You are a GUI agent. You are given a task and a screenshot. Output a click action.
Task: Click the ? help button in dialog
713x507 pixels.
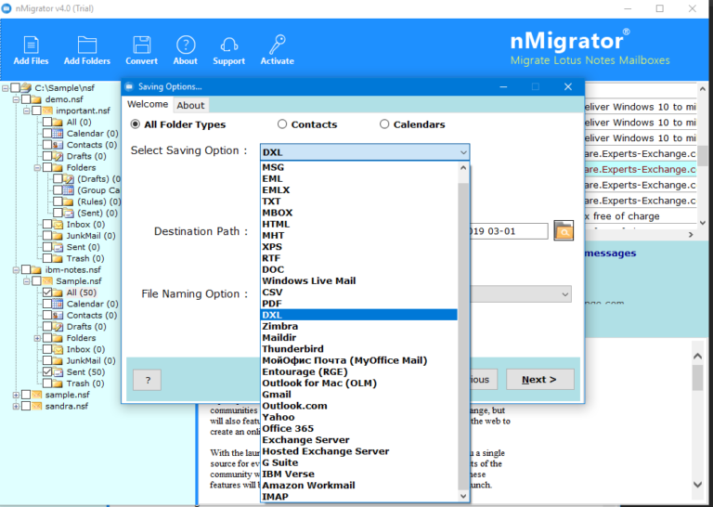(x=147, y=380)
